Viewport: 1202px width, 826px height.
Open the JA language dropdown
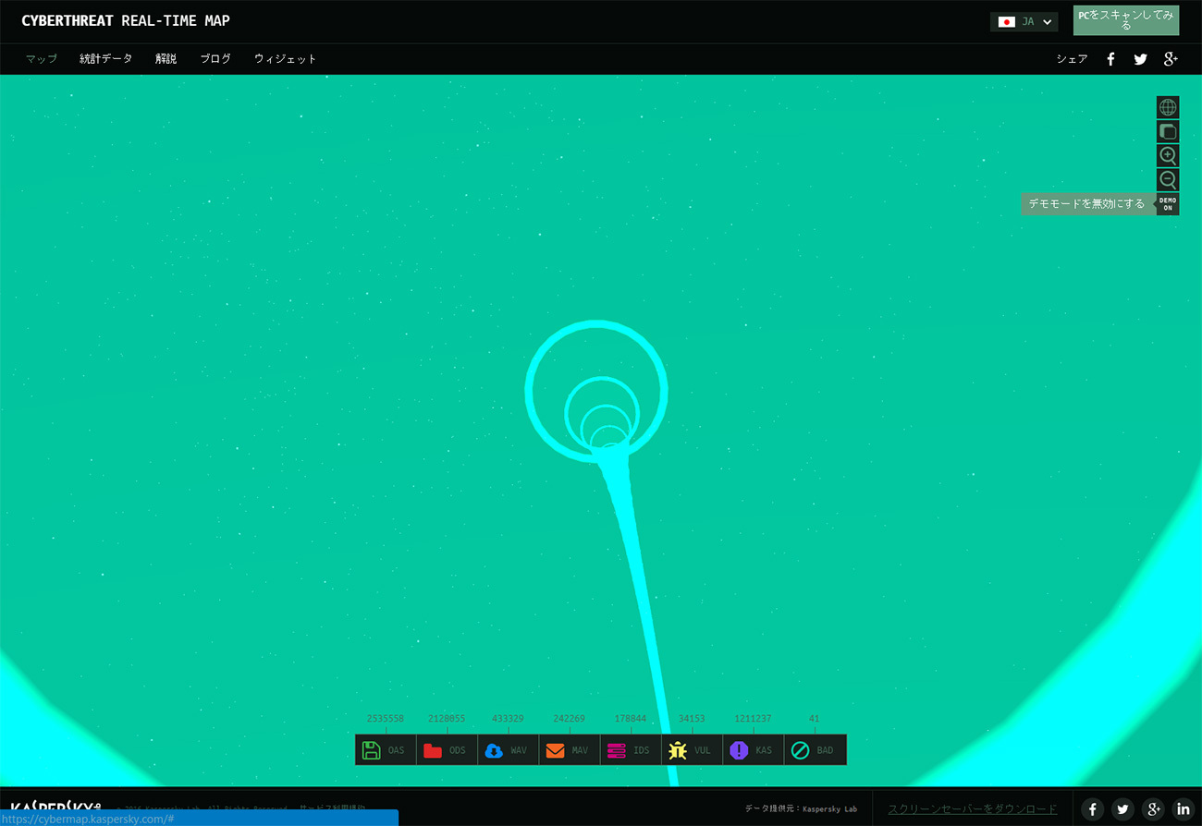(x=1024, y=21)
